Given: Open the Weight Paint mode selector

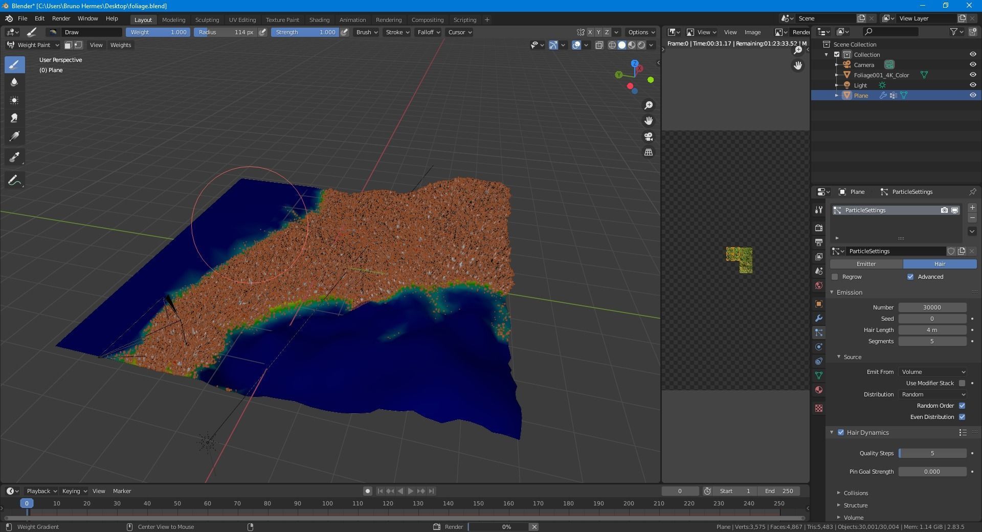Looking at the screenshot, I should [x=32, y=45].
